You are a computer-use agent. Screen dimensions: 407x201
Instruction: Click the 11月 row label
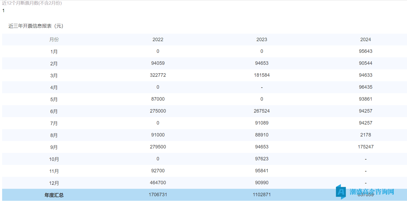(x=54, y=171)
